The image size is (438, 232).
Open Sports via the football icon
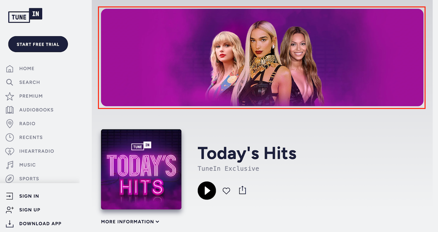(10, 179)
